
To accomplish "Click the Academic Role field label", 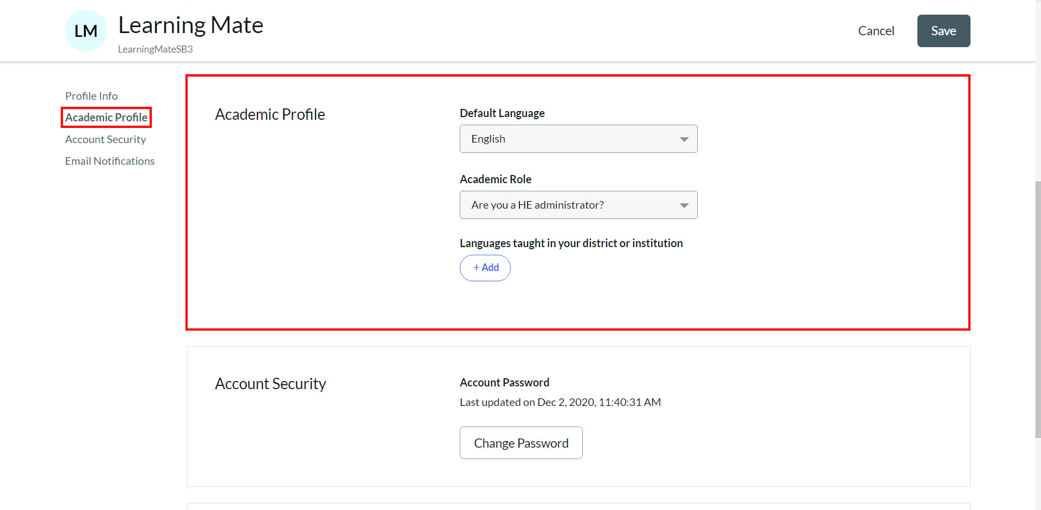I will 496,179.
